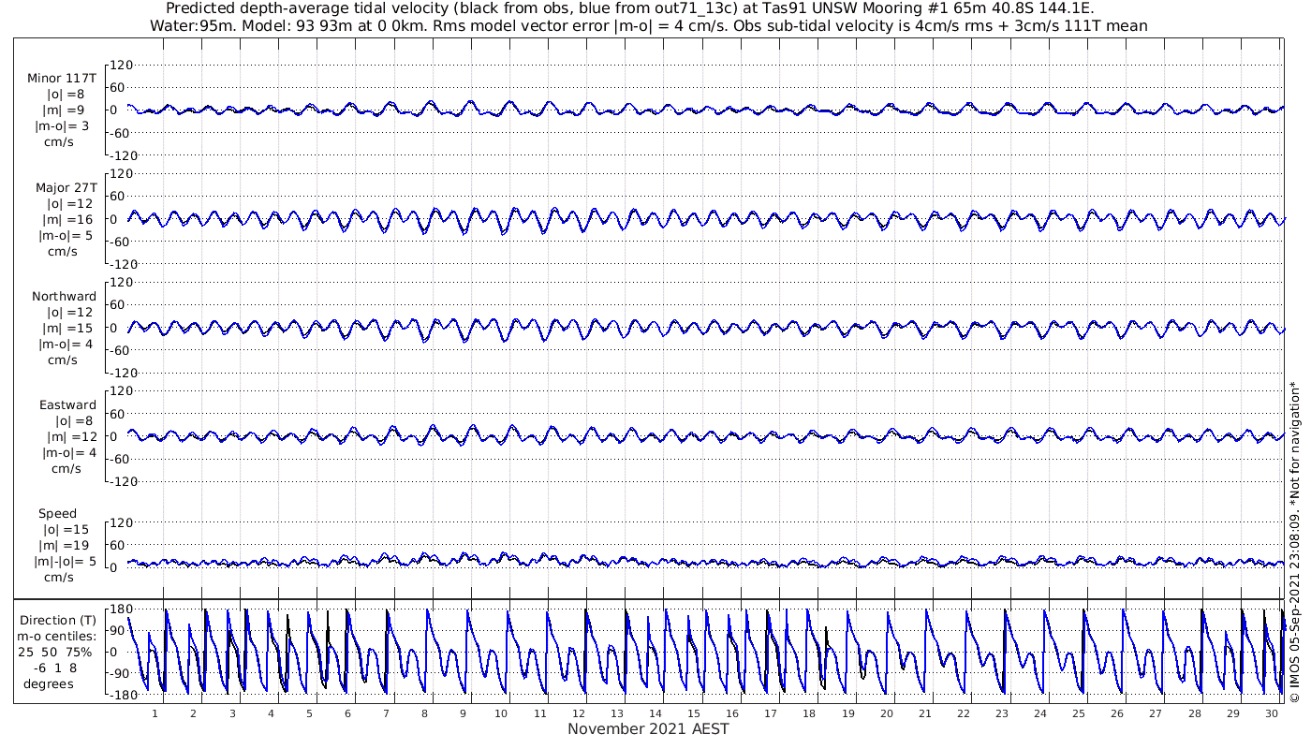This screenshot has height=749, width=1311.
Task: Click day 20 tick label on x-axis
Action: [887, 713]
